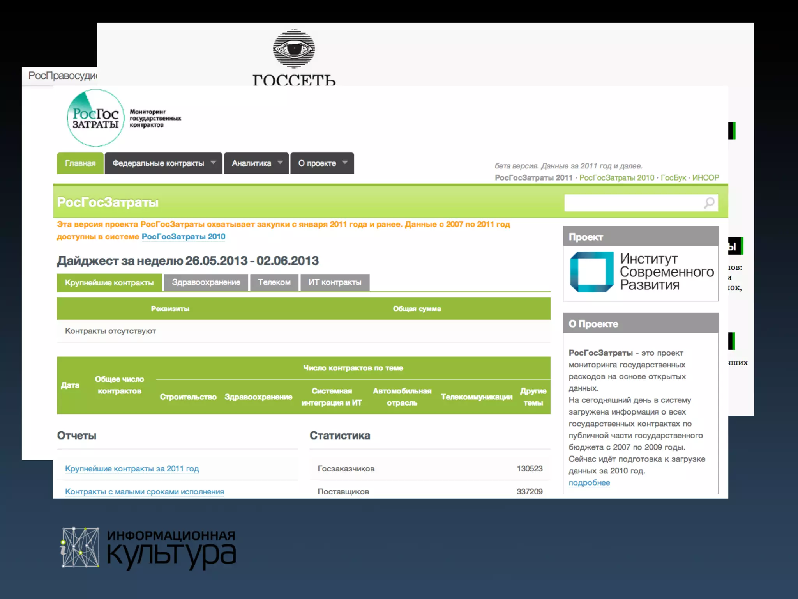Screen dimensions: 798x599
Task: Switch to the Здравоохранение tab
Action: pos(206,282)
